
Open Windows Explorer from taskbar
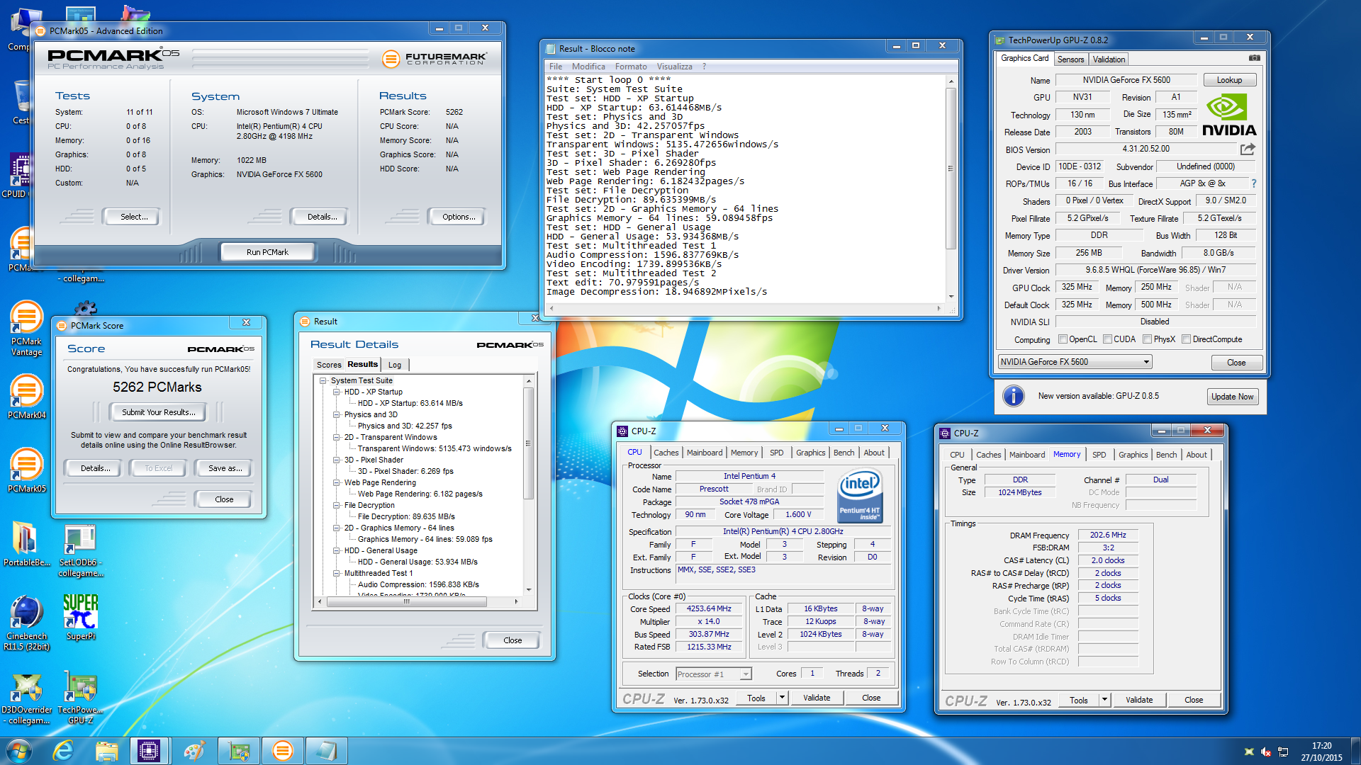pyautogui.click(x=106, y=751)
